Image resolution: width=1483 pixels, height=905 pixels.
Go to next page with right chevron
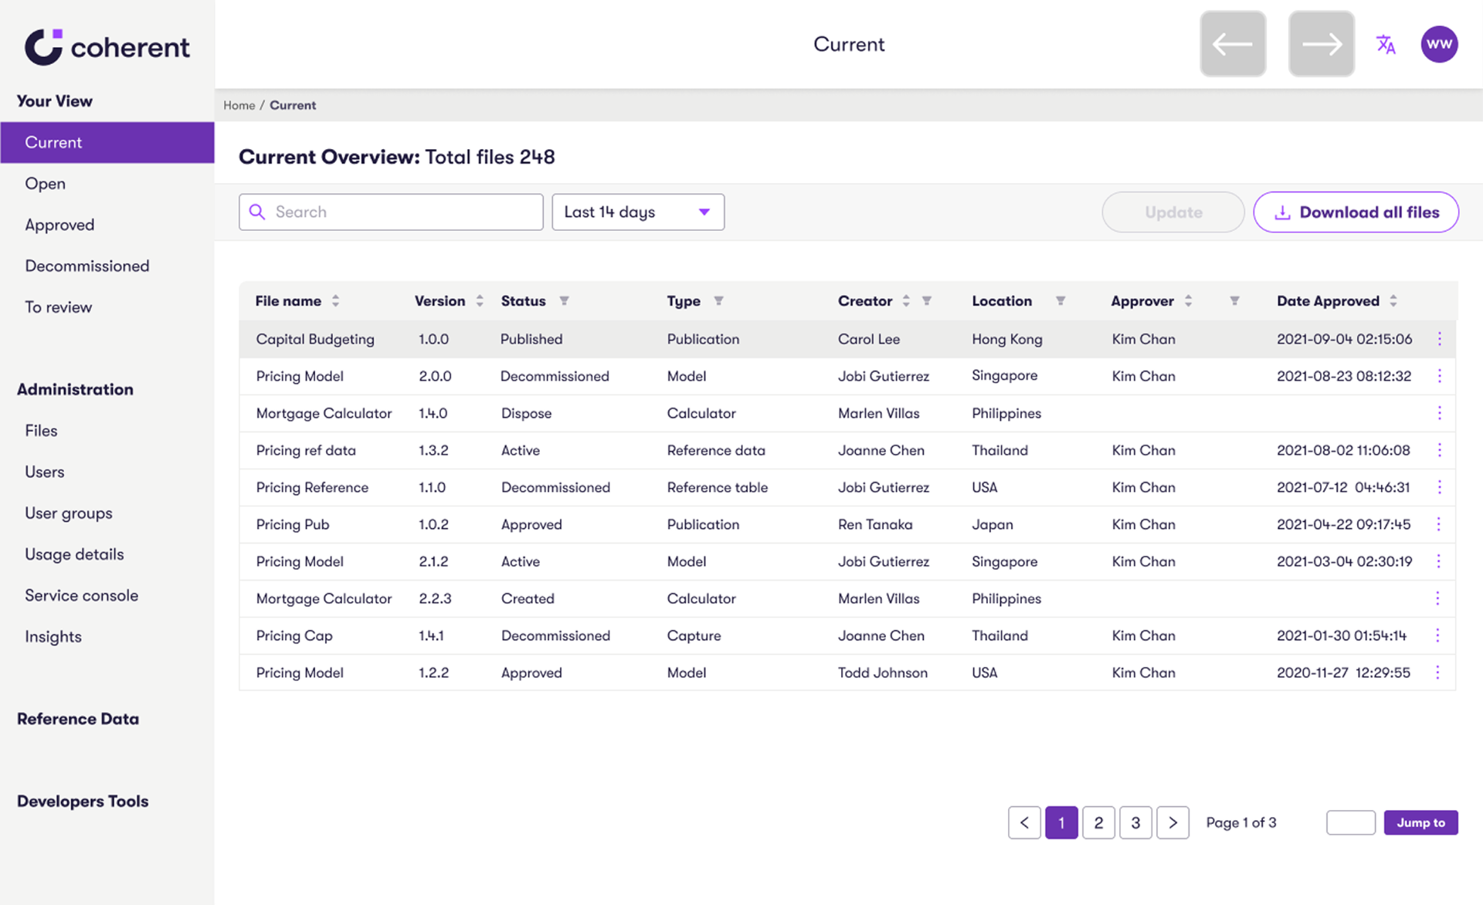pos(1172,822)
